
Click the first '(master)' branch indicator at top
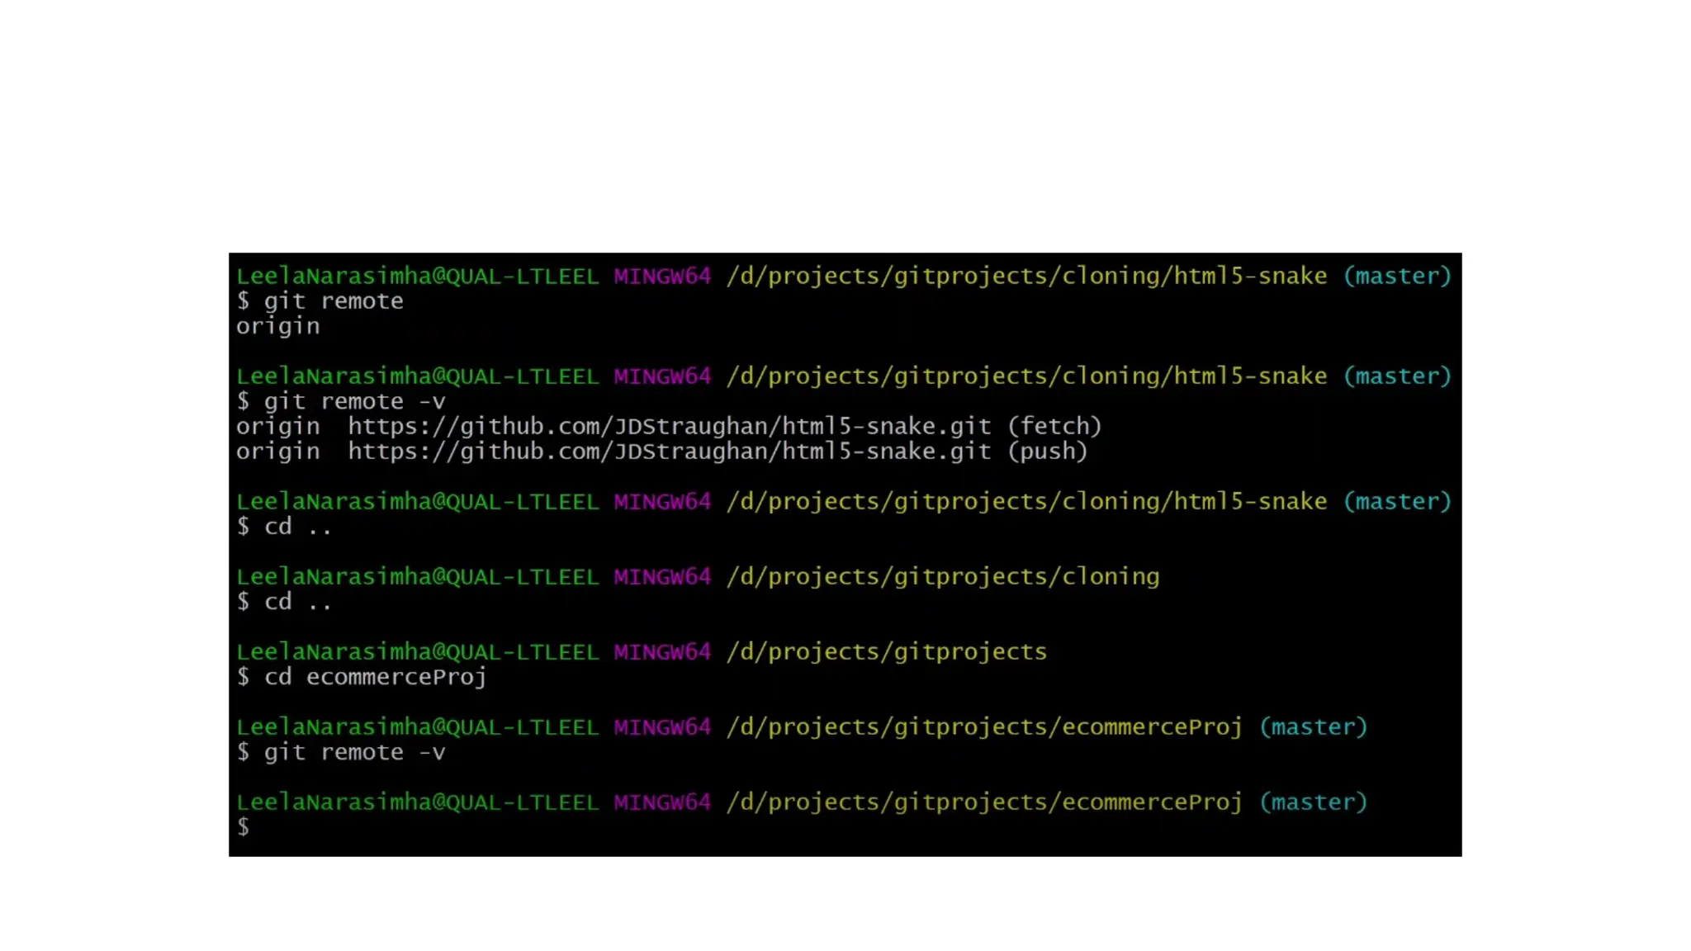pos(1396,276)
